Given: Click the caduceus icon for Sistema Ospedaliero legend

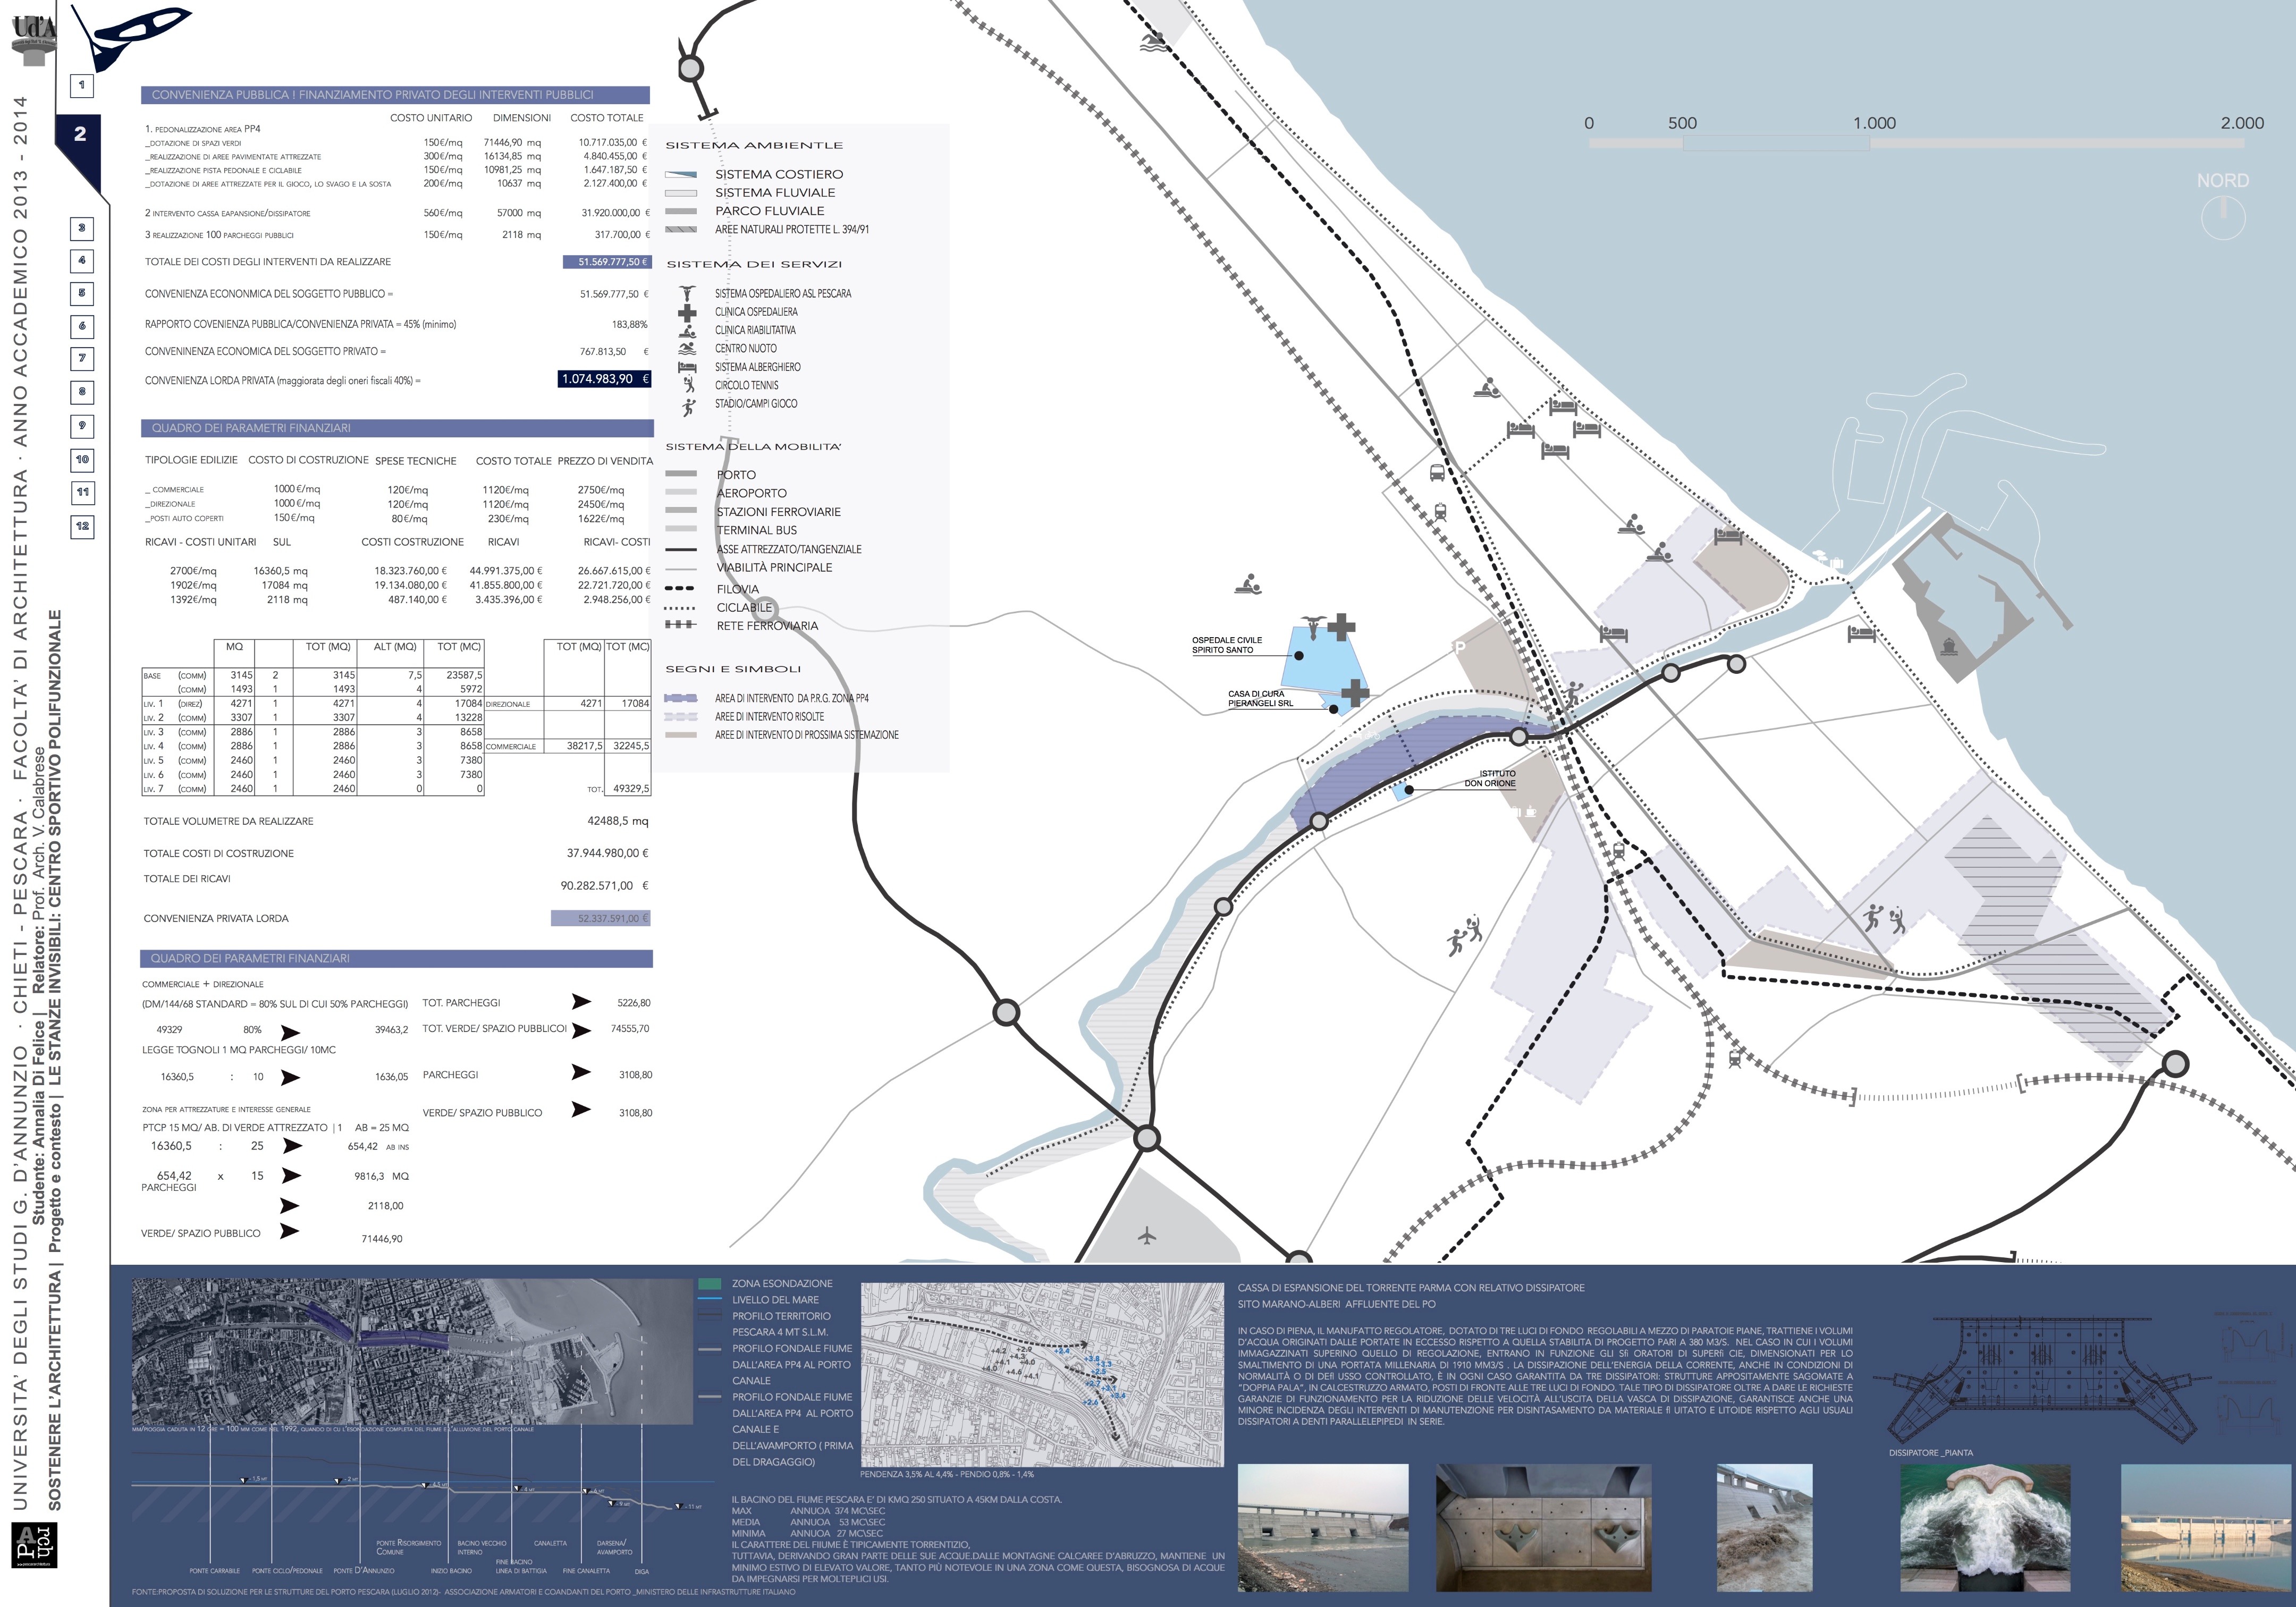Looking at the screenshot, I should point(687,293).
